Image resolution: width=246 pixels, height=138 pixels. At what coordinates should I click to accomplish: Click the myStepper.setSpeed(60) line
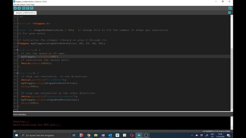point(40,57)
